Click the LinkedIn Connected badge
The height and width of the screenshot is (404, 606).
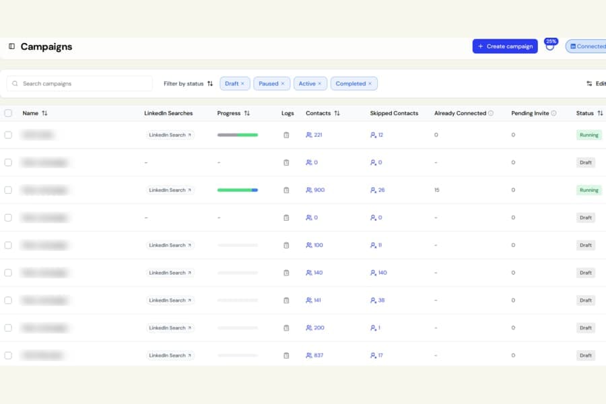[586, 46]
